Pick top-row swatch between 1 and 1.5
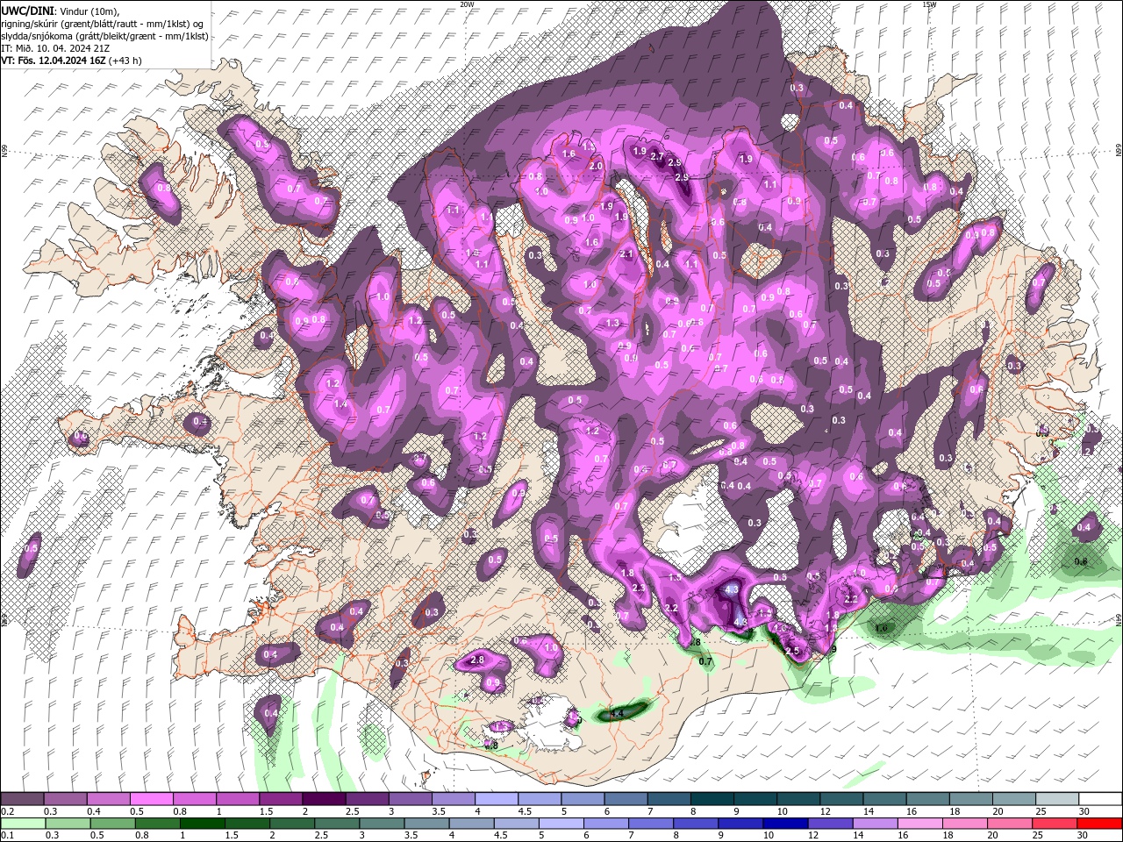The width and height of the screenshot is (1123, 842). [237, 799]
